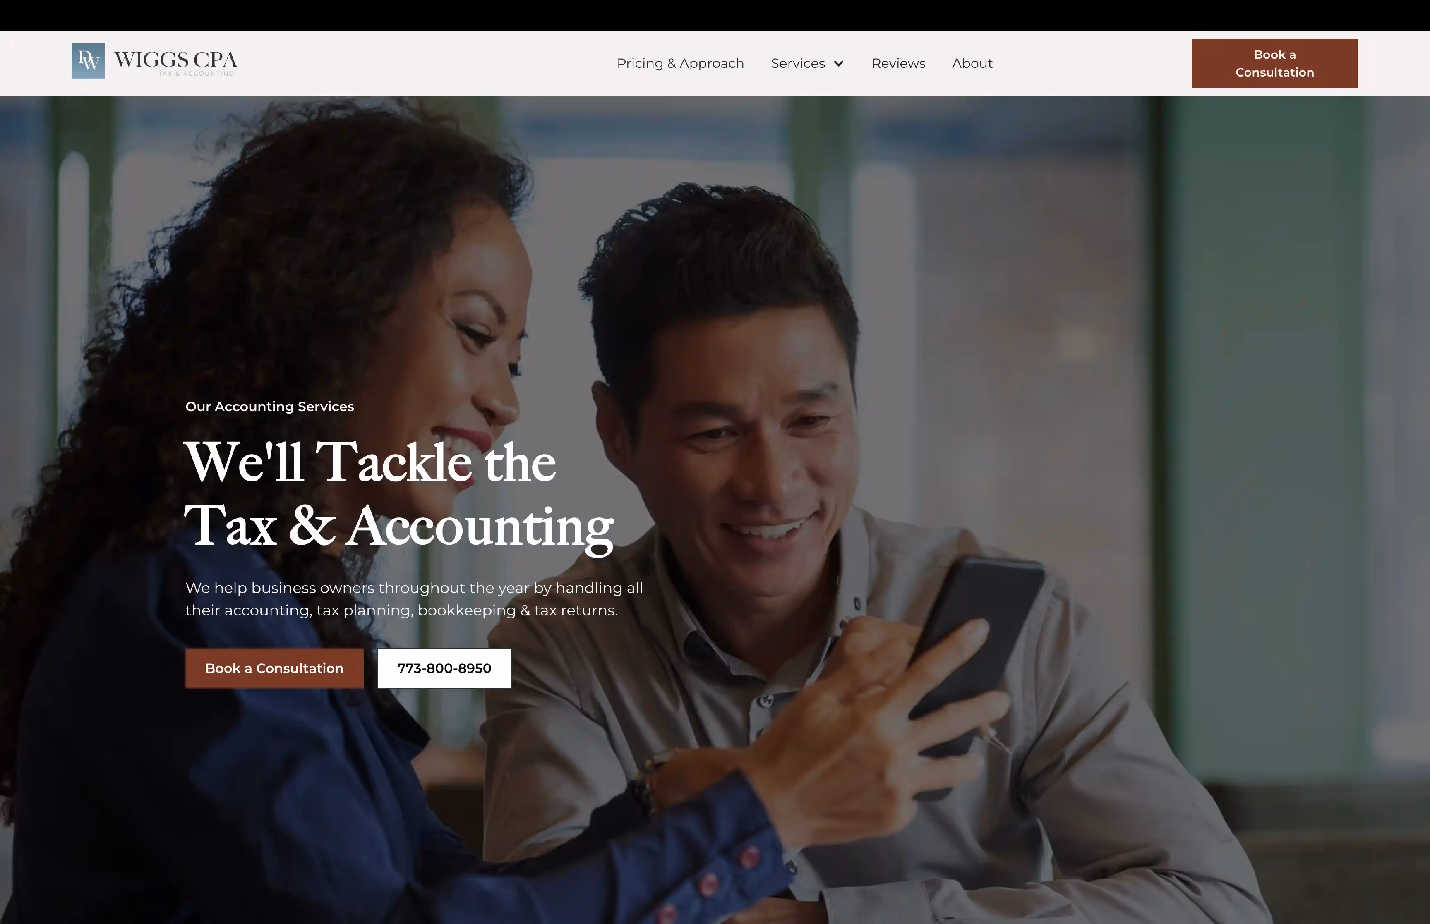
Task: Open the Services menu item
Action: tap(807, 64)
